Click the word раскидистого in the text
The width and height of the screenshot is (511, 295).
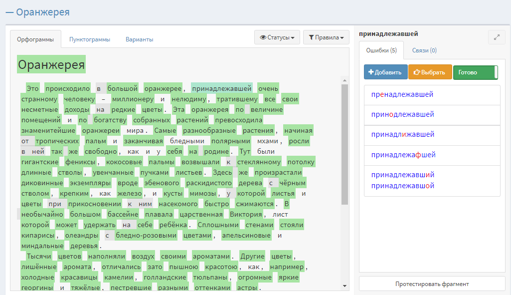[x=208, y=183]
